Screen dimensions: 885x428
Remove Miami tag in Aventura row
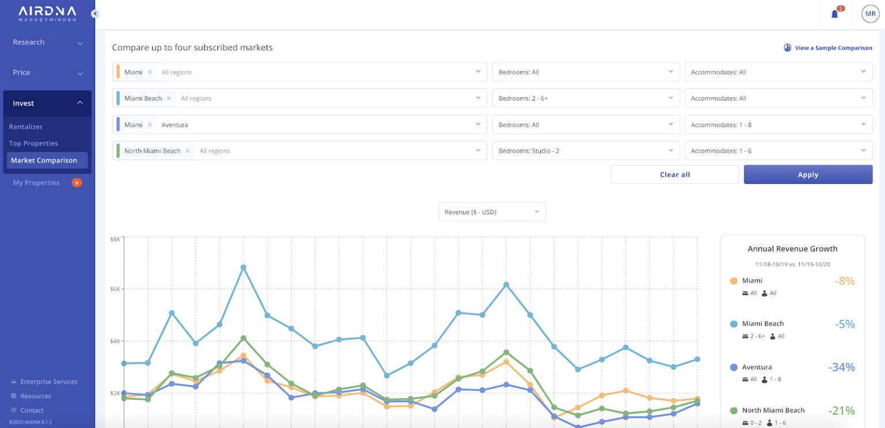pyautogui.click(x=150, y=125)
